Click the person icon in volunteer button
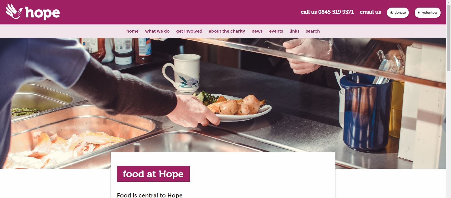This screenshot has height=198, width=451. [419, 13]
